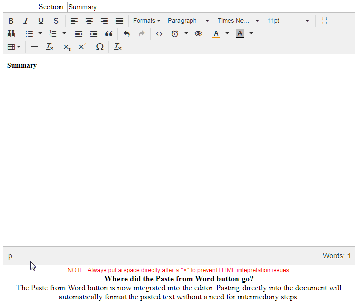This screenshot has height=303, width=362.
Task: Preview the document with eye icon
Action: point(198,34)
